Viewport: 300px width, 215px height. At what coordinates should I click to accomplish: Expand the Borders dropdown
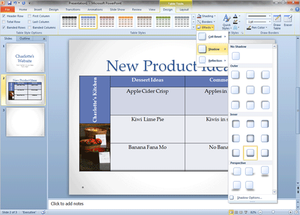coord(207,22)
